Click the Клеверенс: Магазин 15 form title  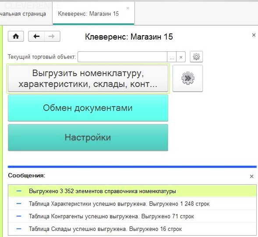tap(129, 36)
